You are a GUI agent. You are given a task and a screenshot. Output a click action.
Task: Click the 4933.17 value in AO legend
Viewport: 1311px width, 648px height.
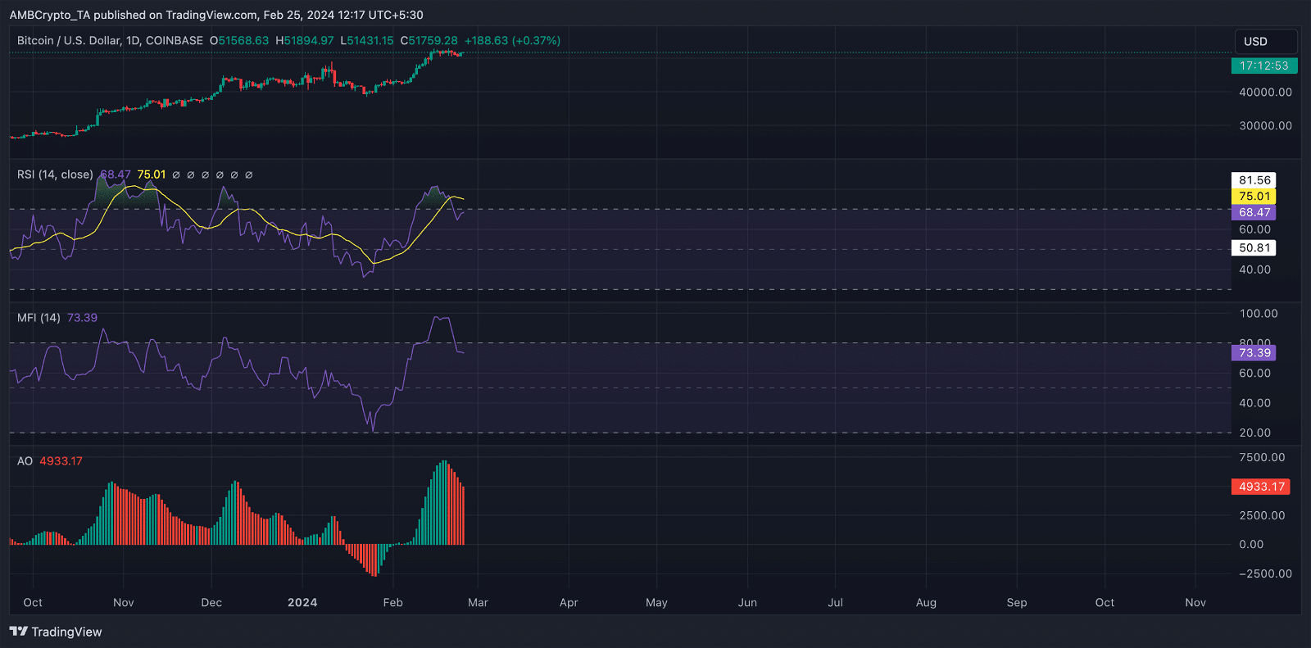61,461
